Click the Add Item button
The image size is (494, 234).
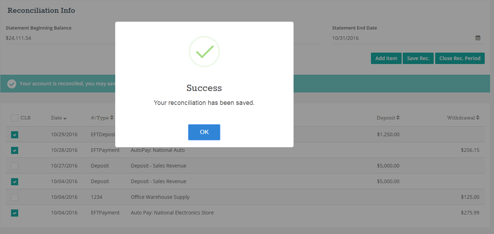tap(386, 58)
